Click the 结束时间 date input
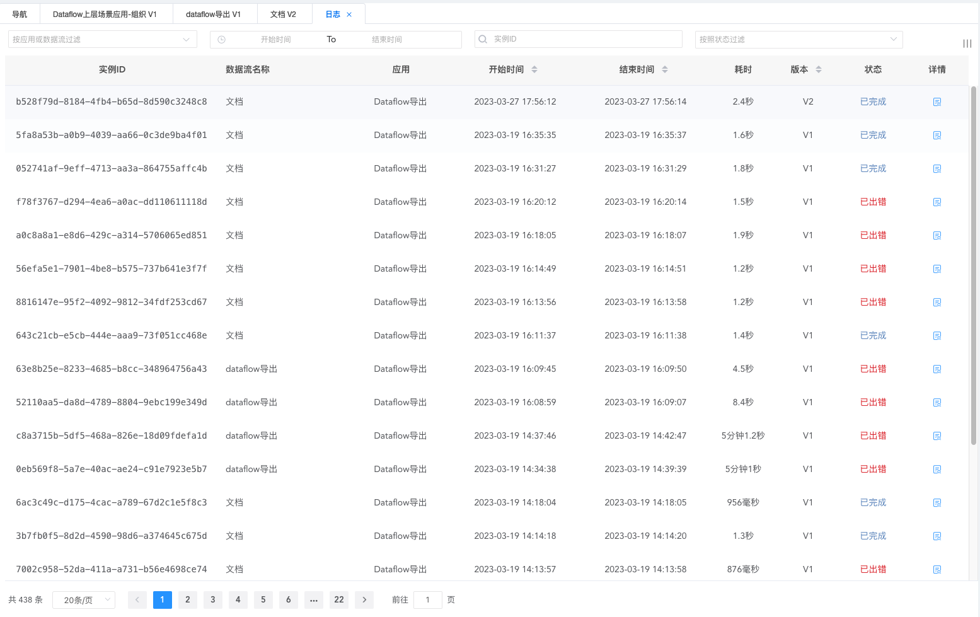980x617 pixels. (x=387, y=39)
